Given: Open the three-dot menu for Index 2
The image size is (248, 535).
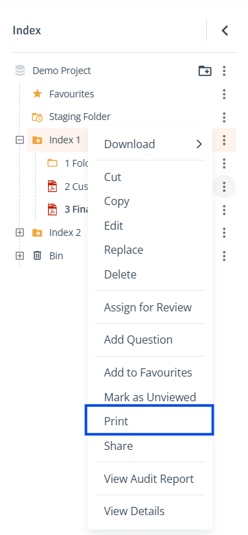Looking at the screenshot, I should click(224, 233).
